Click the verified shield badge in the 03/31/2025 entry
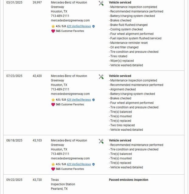 point(94,26)
